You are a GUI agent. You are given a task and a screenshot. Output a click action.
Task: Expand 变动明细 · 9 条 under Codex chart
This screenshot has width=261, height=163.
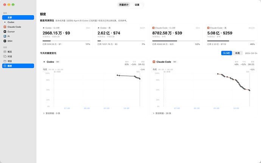tap(51, 113)
